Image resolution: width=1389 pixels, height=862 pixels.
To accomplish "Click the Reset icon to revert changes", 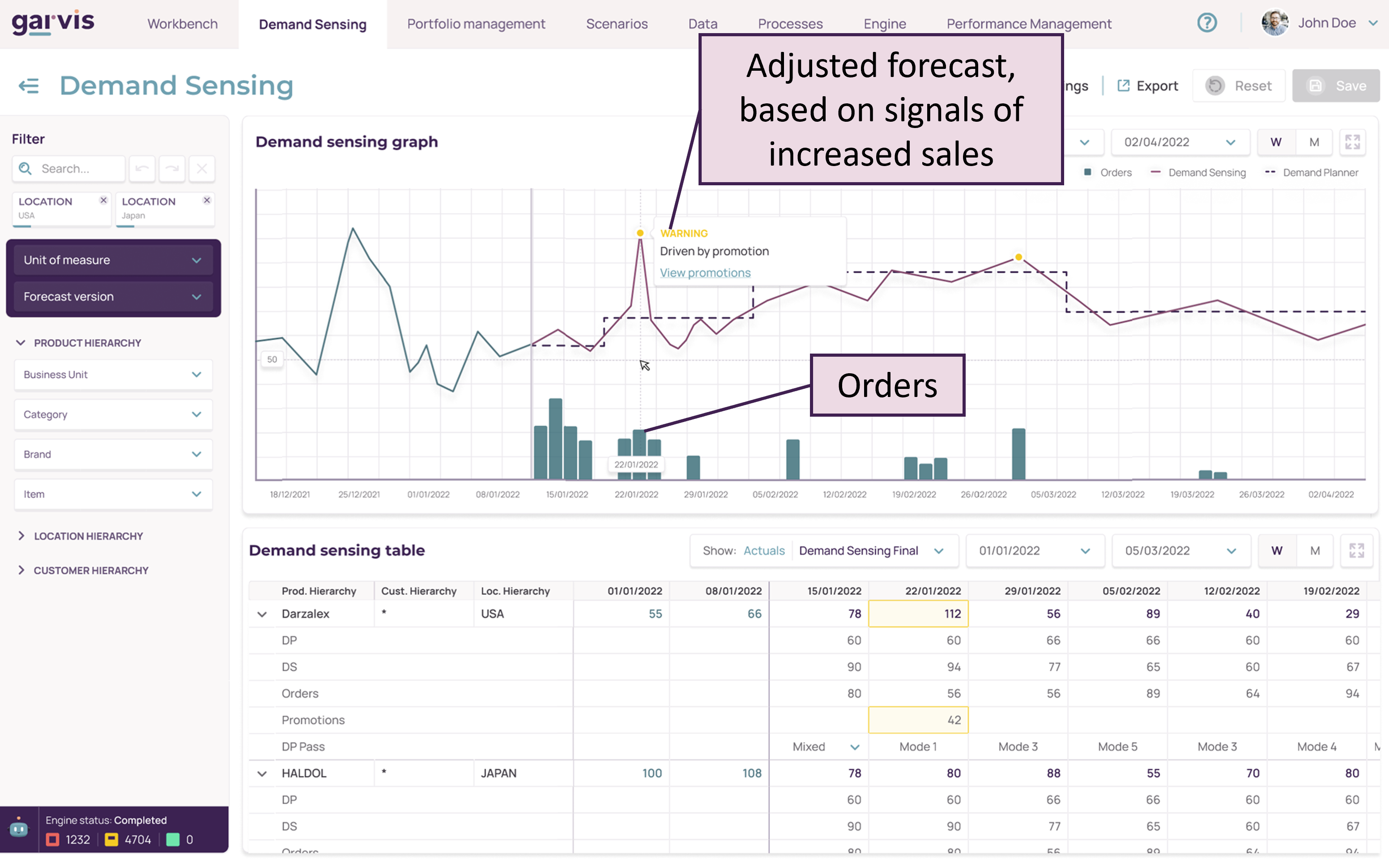I will [x=1214, y=85].
